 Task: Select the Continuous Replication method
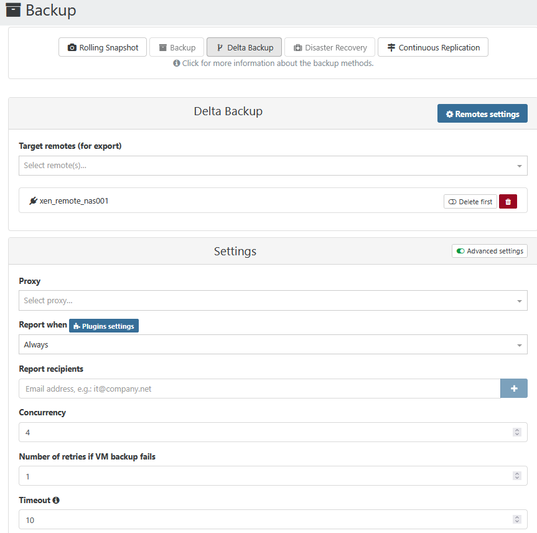433,47
